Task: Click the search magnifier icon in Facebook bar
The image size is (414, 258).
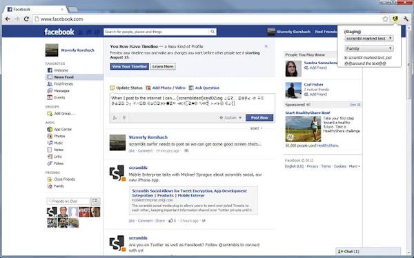Action: [x=213, y=32]
